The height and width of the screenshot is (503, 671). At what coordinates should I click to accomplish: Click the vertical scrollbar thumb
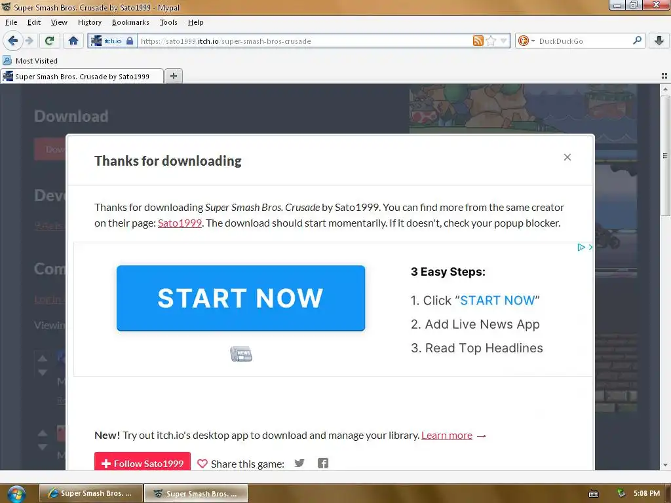pyautogui.click(x=665, y=156)
